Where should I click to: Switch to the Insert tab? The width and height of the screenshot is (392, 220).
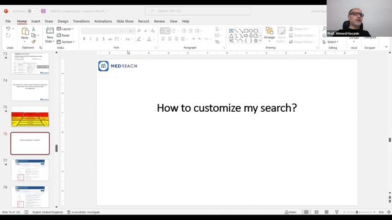(x=36, y=21)
